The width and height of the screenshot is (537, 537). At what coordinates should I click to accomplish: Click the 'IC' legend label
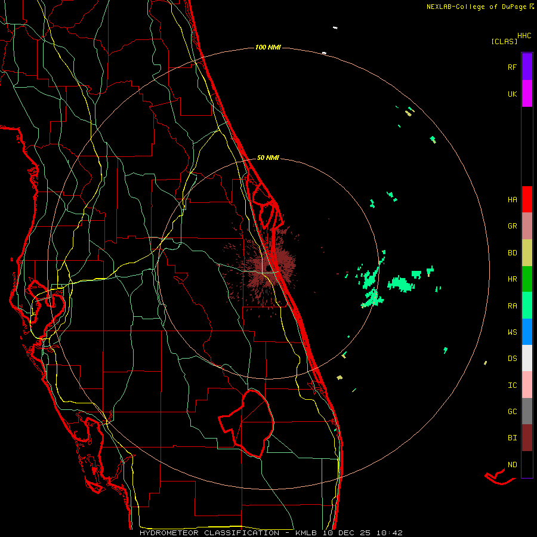(x=512, y=385)
